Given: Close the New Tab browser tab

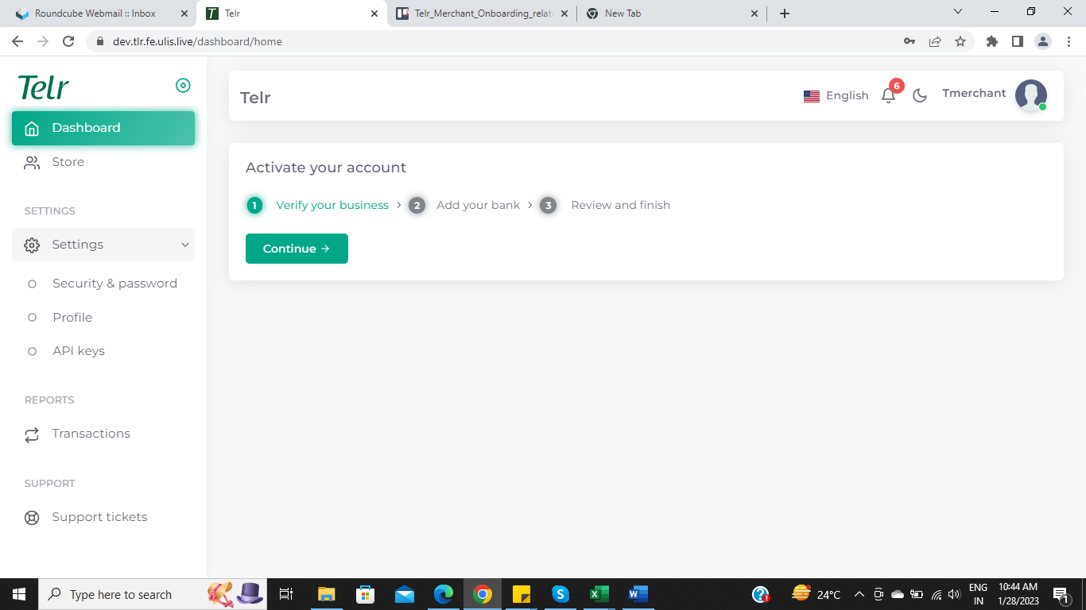Looking at the screenshot, I should 754,14.
